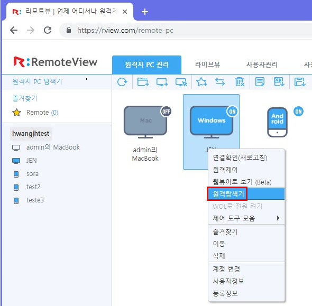Click the refresh icon in the toolbar

tap(122, 82)
